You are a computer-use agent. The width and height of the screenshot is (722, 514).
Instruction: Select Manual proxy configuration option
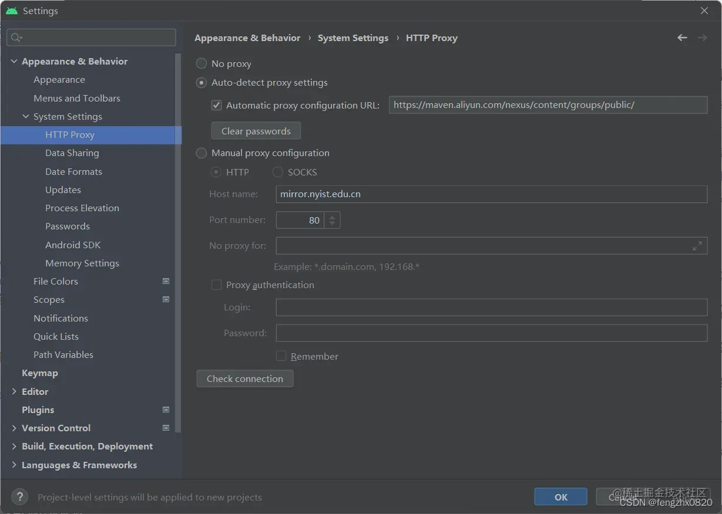pos(202,153)
